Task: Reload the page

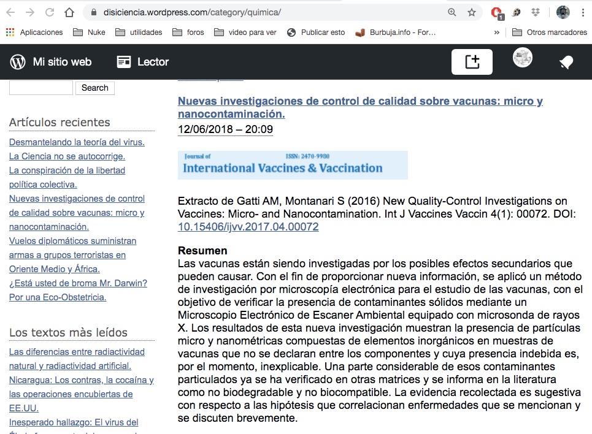Action: click(50, 12)
